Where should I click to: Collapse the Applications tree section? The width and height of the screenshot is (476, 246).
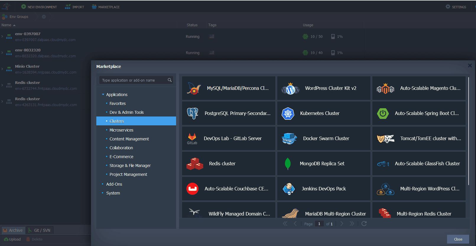coord(103,95)
